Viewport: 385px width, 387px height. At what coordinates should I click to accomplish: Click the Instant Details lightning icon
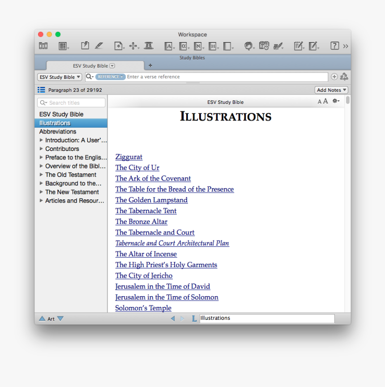coord(85,45)
